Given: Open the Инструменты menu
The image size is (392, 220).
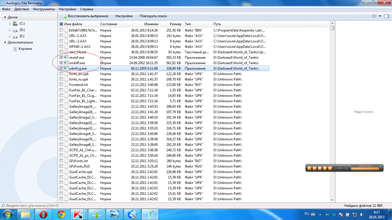Looking at the screenshot, I should (x=44, y=9).
